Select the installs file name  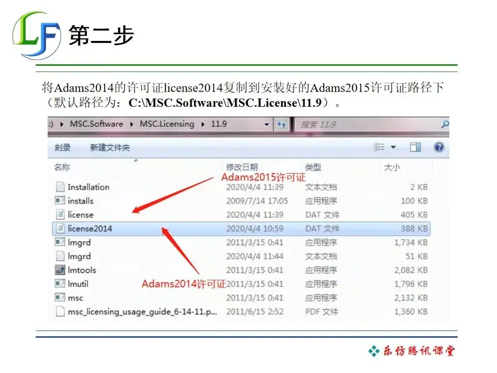point(81,201)
